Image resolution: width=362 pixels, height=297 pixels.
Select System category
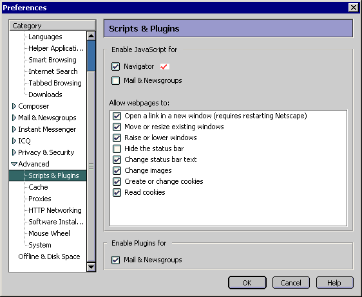coord(40,245)
